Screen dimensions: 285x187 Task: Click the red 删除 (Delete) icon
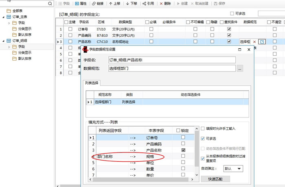coord(162,3)
